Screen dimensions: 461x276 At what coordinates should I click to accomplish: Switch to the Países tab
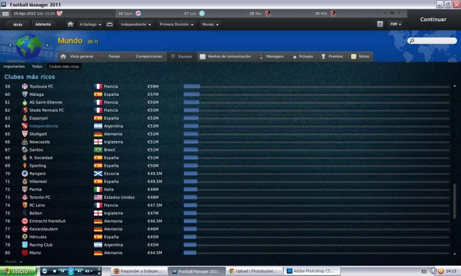[111, 56]
